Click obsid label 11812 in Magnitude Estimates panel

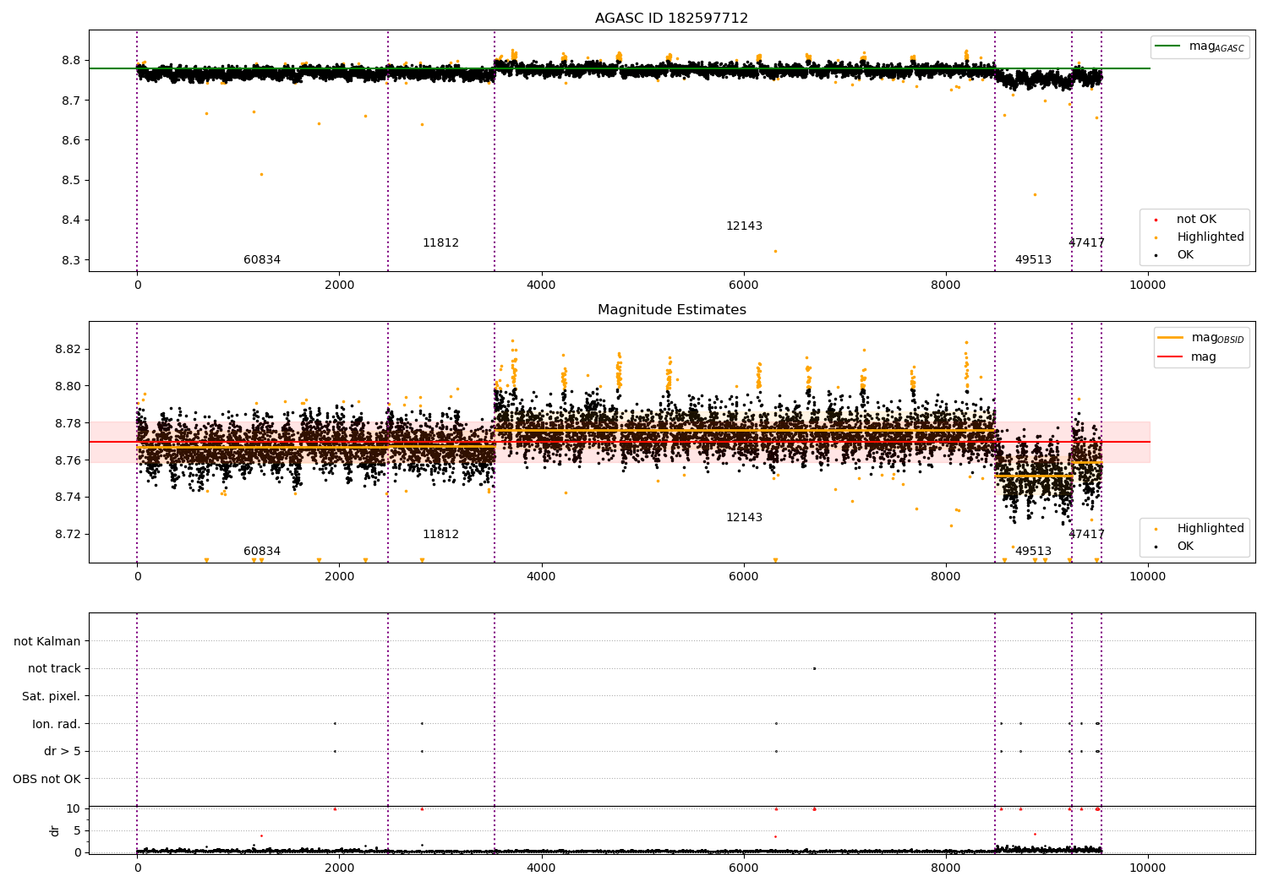pyautogui.click(x=440, y=534)
